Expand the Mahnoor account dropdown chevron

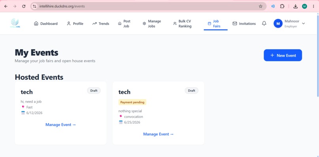(303, 24)
